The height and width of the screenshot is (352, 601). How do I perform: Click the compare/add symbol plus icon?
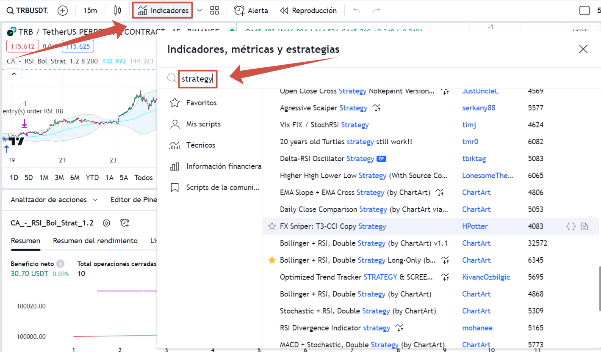(x=62, y=11)
